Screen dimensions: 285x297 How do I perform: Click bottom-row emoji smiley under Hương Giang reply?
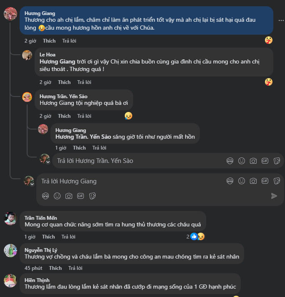(x=57, y=195)
